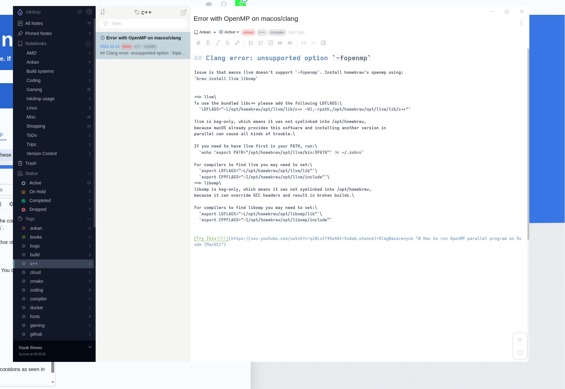This screenshot has width=565, height=389.
Task: Click the Bold formatting icon
Action: (208, 43)
